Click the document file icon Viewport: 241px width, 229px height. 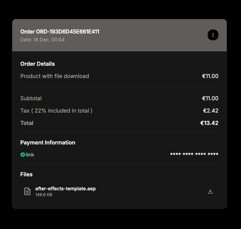(x=27, y=191)
